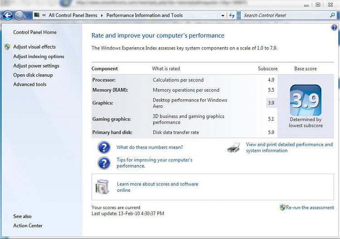Minimize the Control Panel window
The width and height of the screenshot is (340, 239).
(306, 5)
